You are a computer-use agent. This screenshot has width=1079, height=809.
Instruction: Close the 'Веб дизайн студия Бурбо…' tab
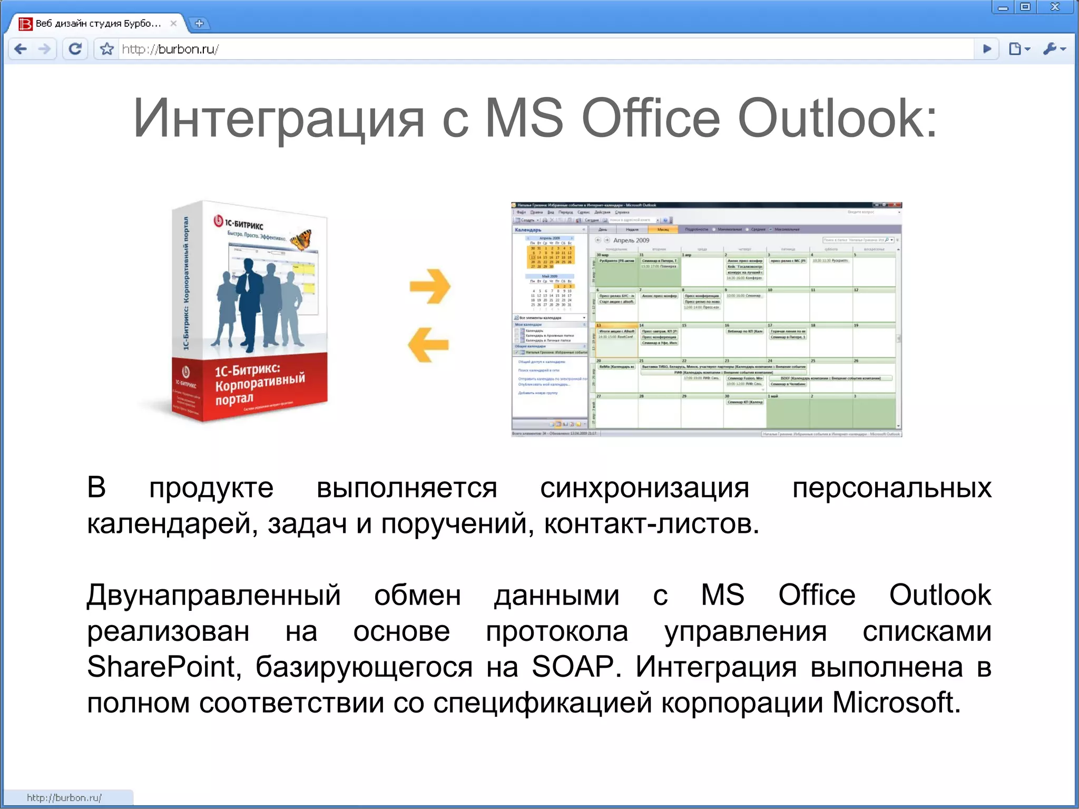[173, 23]
